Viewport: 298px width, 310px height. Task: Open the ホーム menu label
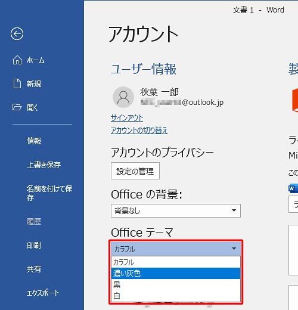coord(36,60)
